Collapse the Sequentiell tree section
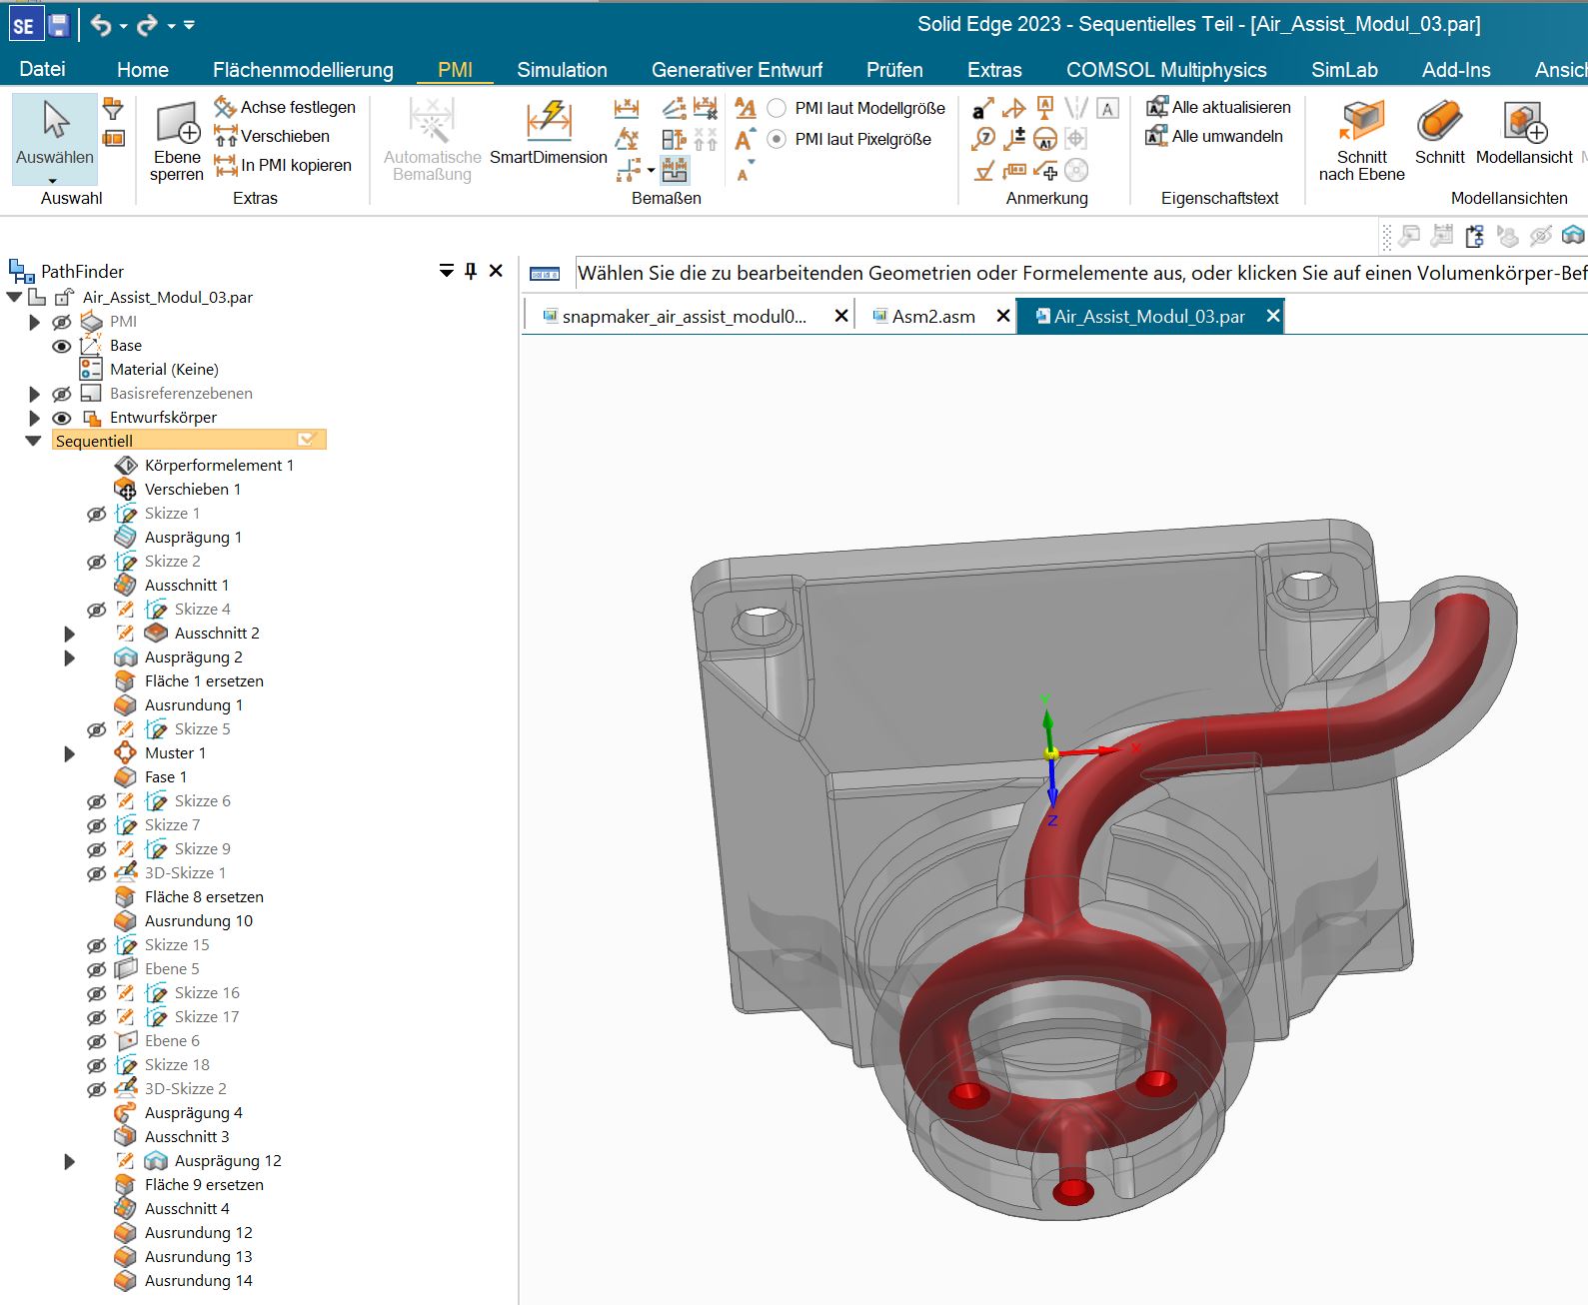1588x1305 pixels. point(34,441)
